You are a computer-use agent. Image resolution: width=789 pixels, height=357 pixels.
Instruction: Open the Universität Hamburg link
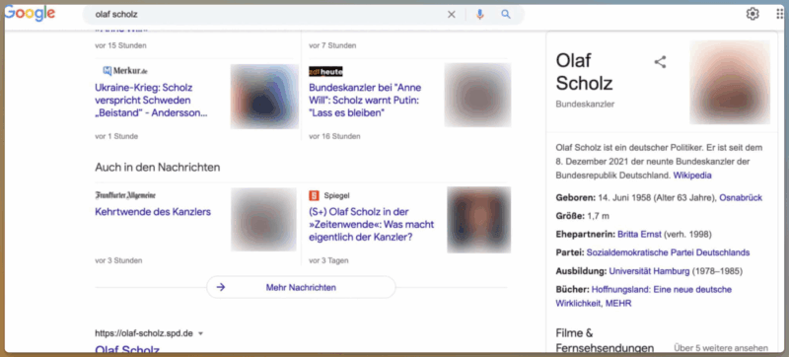click(649, 271)
